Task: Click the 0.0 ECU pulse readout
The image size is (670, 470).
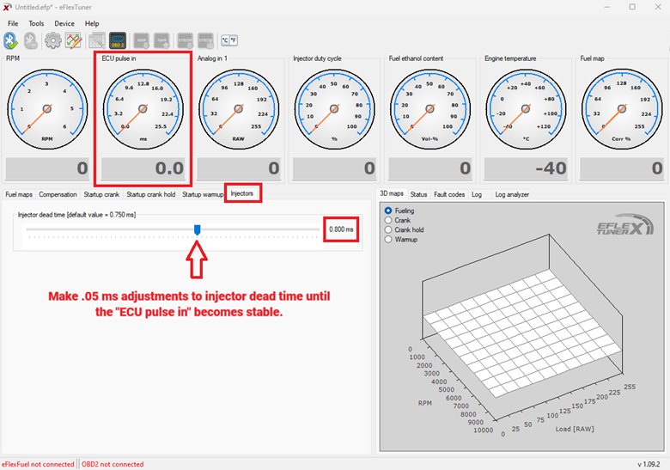Action: (x=143, y=168)
